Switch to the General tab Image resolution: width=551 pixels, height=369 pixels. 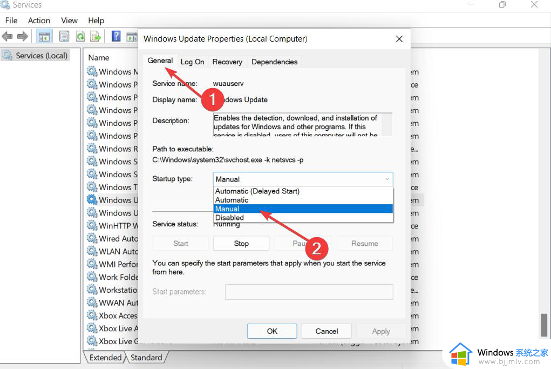[160, 61]
